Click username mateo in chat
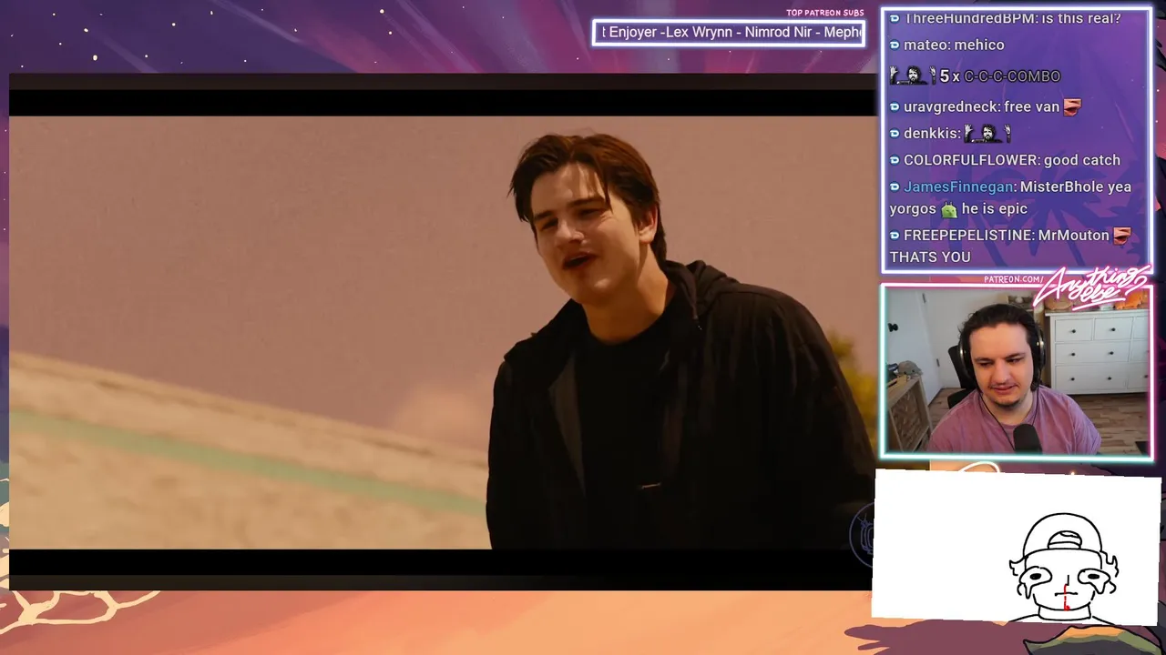 tap(925, 45)
